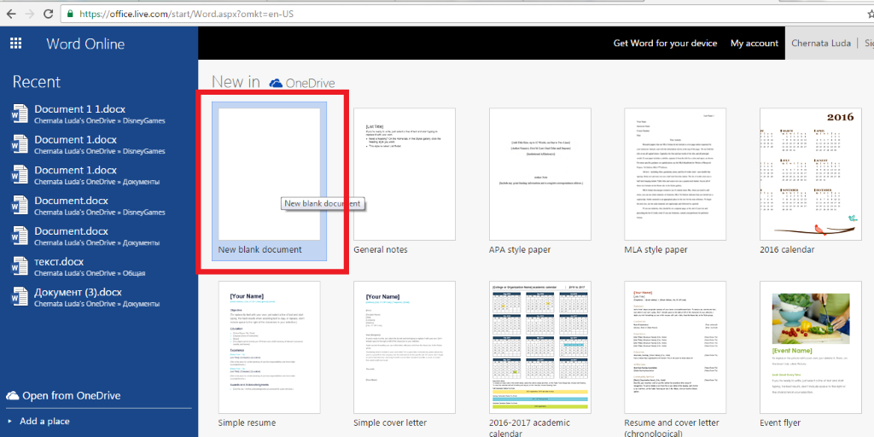The width and height of the screenshot is (874, 437).
Task: Click the Event flyer caption text
Action: 780,423
